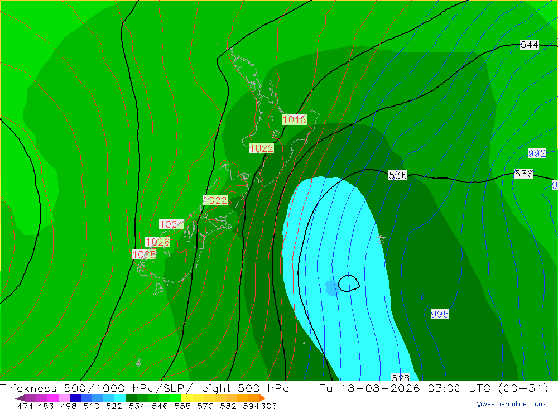Click the legend value 534
The height and width of the screenshot is (409, 558).
click(x=137, y=406)
